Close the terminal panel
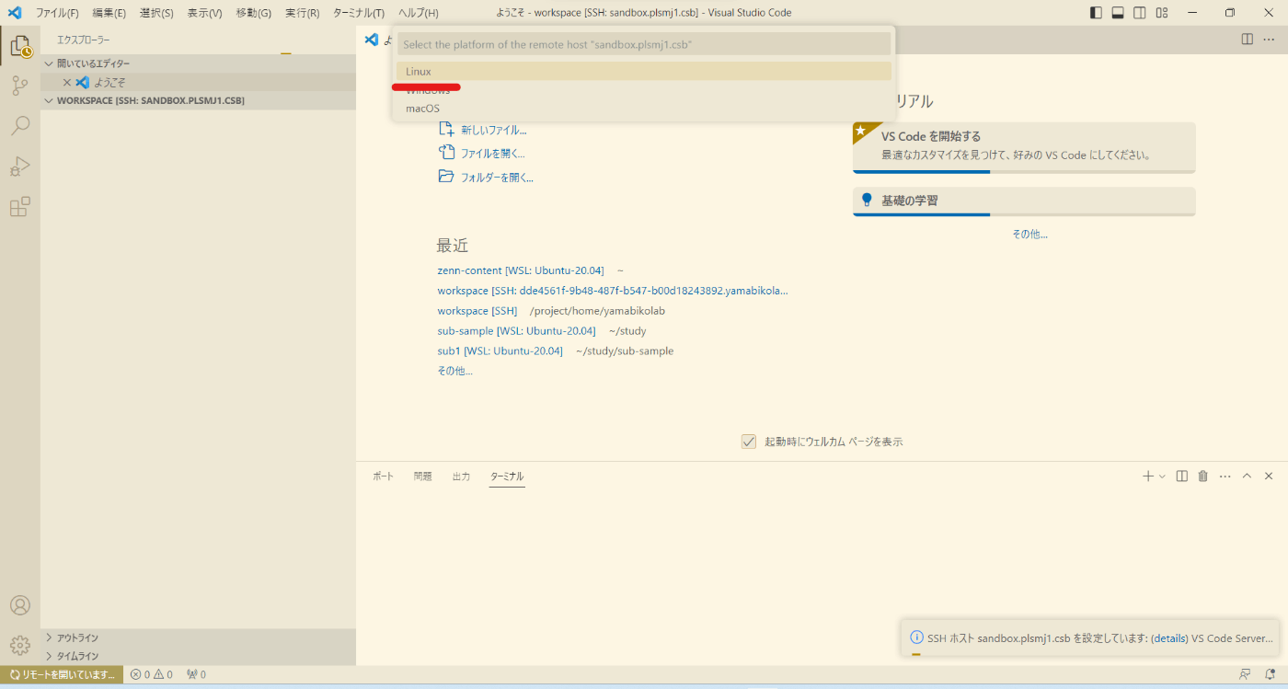 pyautogui.click(x=1269, y=476)
